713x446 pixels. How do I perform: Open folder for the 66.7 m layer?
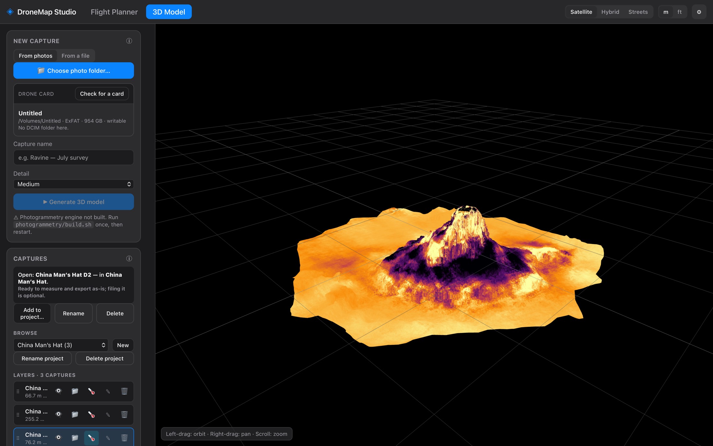75,391
